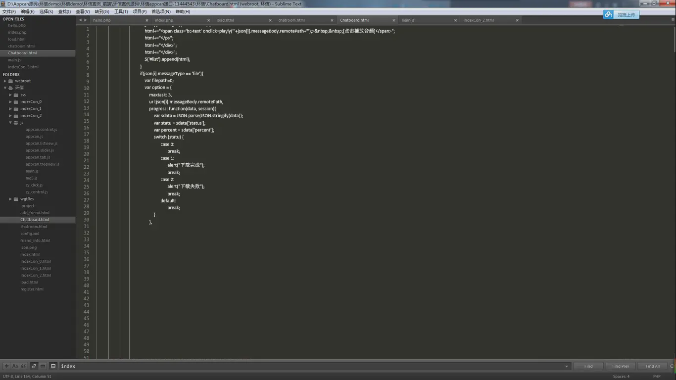Viewport: 676px width, 380px height.
Task: Open the find history dropdown arrow
Action: coord(566,366)
